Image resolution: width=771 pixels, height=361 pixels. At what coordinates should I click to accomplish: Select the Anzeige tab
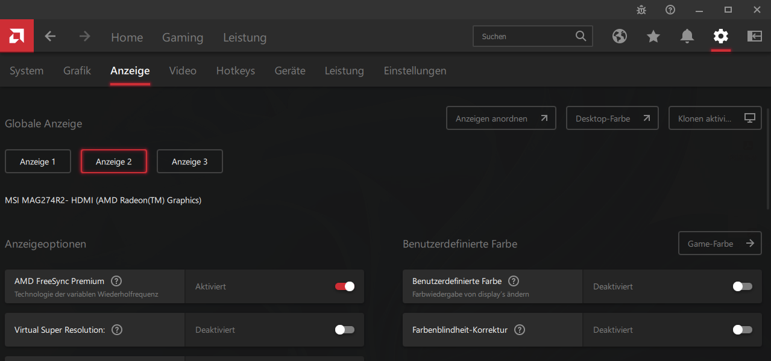(130, 70)
